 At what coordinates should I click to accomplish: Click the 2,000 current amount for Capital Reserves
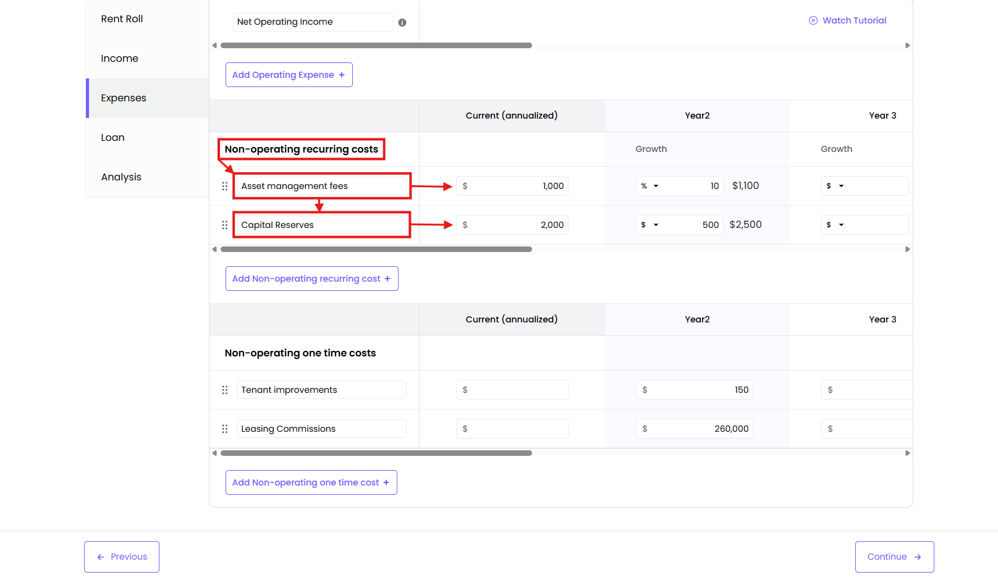512,225
